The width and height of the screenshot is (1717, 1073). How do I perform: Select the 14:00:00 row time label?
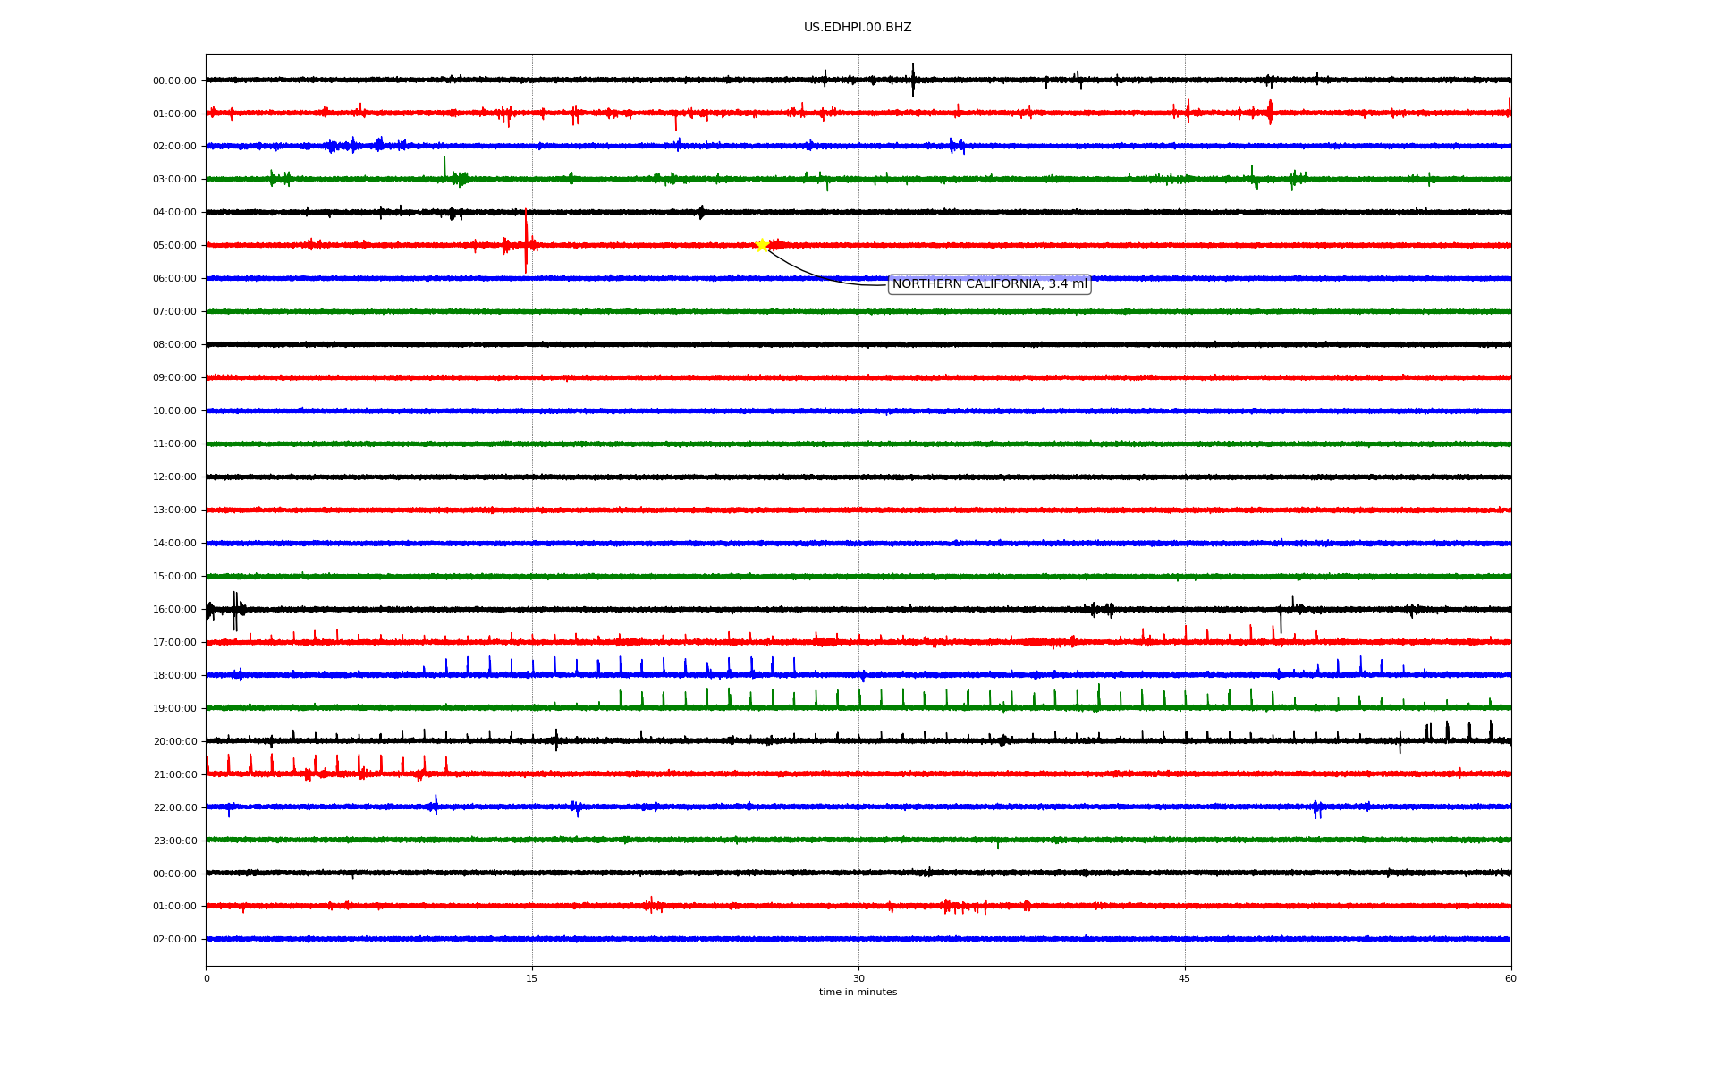[174, 544]
